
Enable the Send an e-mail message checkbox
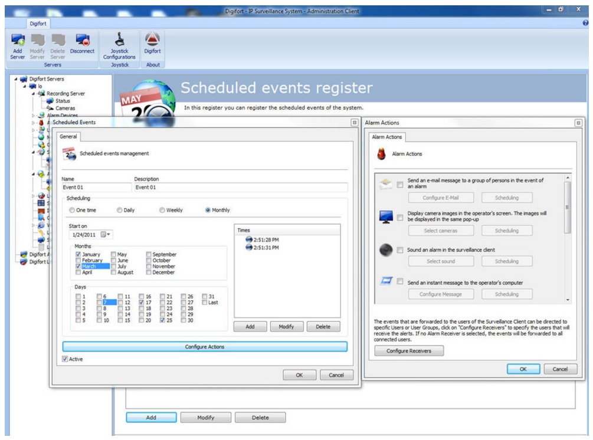click(400, 185)
